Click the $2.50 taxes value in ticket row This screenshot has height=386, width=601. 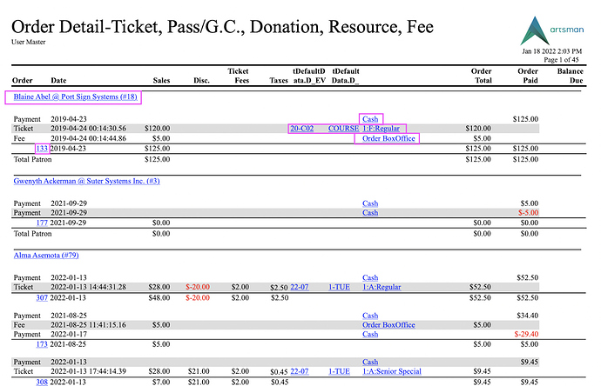[279, 287]
